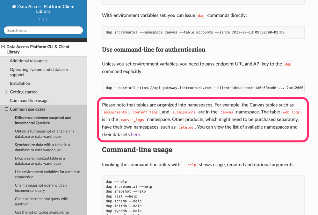Select Use environment variables for database connection

point(47,174)
